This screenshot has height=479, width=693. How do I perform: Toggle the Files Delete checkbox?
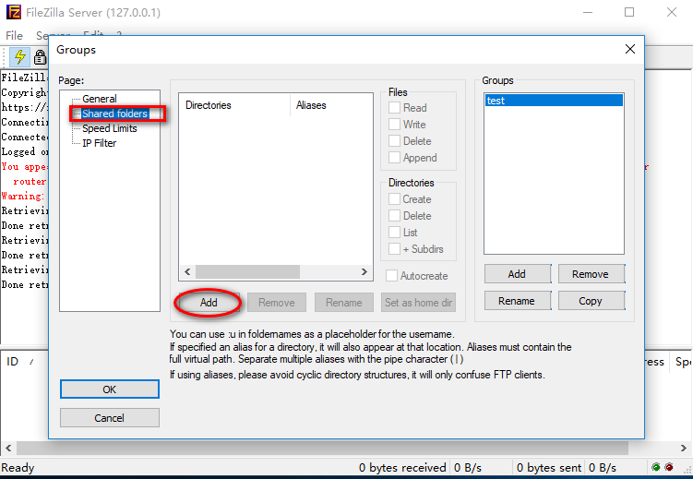tap(394, 141)
